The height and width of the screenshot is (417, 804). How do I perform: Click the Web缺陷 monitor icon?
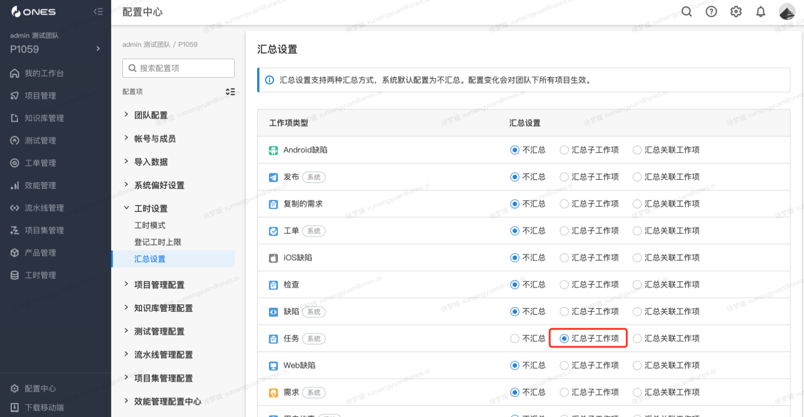coord(273,366)
